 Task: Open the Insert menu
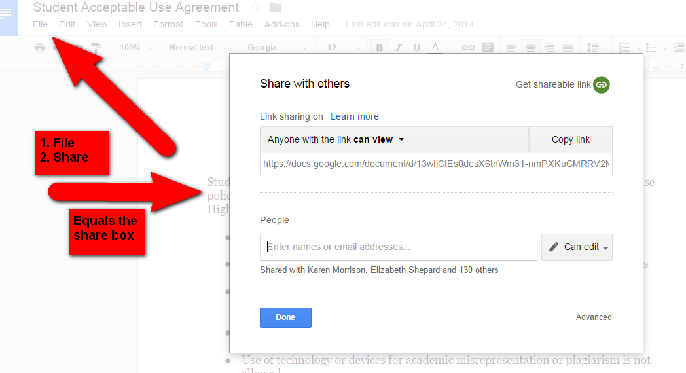pyautogui.click(x=130, y=24)
